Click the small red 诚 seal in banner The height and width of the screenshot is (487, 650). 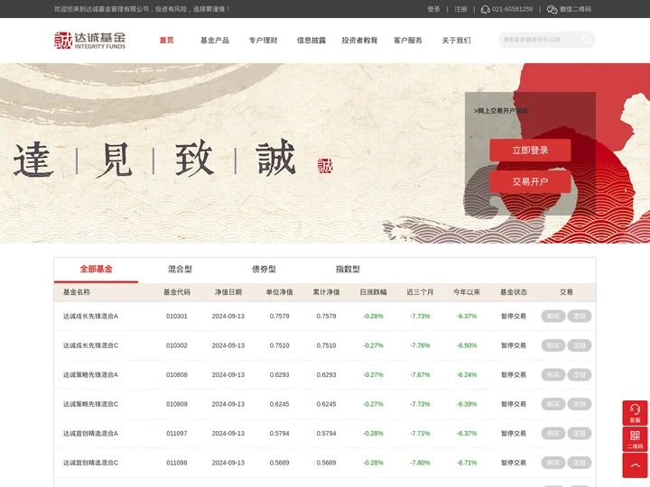325,166
